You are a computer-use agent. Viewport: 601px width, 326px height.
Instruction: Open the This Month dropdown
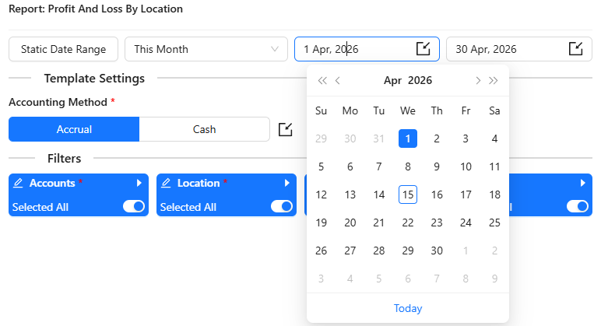(x=206, y=49)
